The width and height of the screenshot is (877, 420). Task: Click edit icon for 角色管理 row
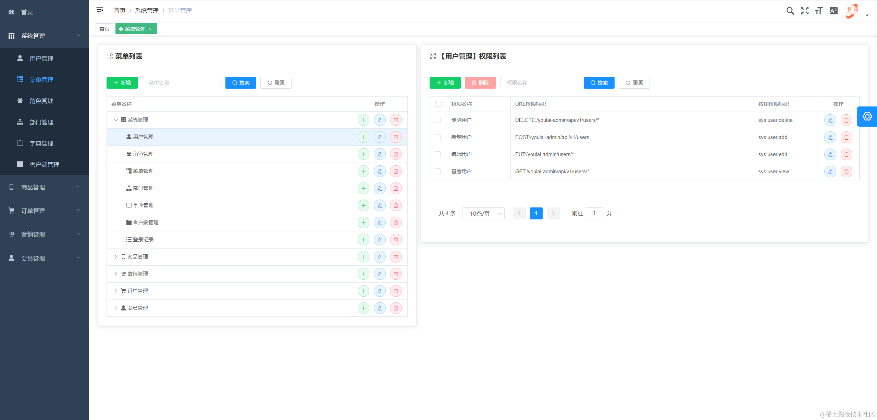(x=380, y=154)
